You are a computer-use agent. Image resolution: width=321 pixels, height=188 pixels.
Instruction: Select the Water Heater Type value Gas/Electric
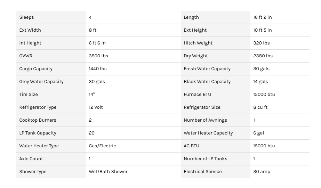[x=102, y=146]
